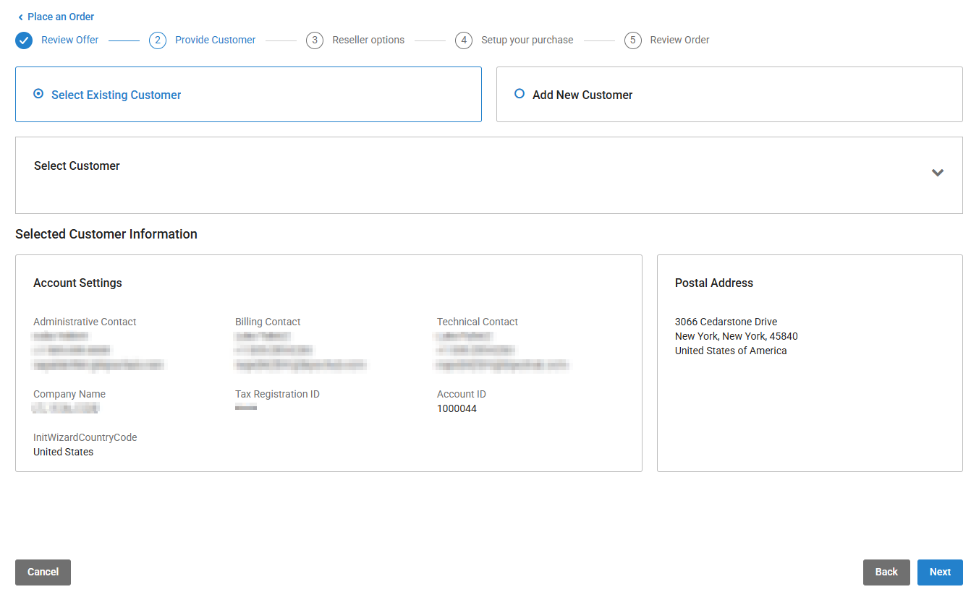Click the step 3 circle icon
The width and height of the screenshot is (971, 592).
point(314,40)
